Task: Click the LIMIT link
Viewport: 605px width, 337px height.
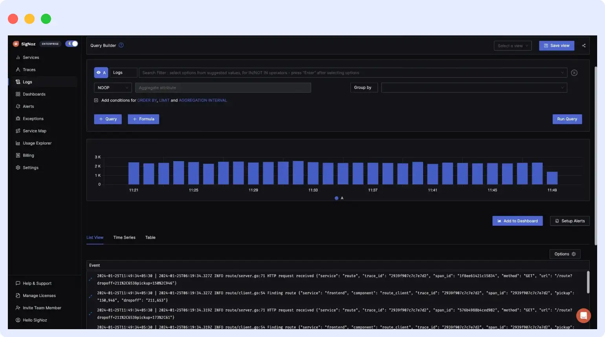Action: 164,100
